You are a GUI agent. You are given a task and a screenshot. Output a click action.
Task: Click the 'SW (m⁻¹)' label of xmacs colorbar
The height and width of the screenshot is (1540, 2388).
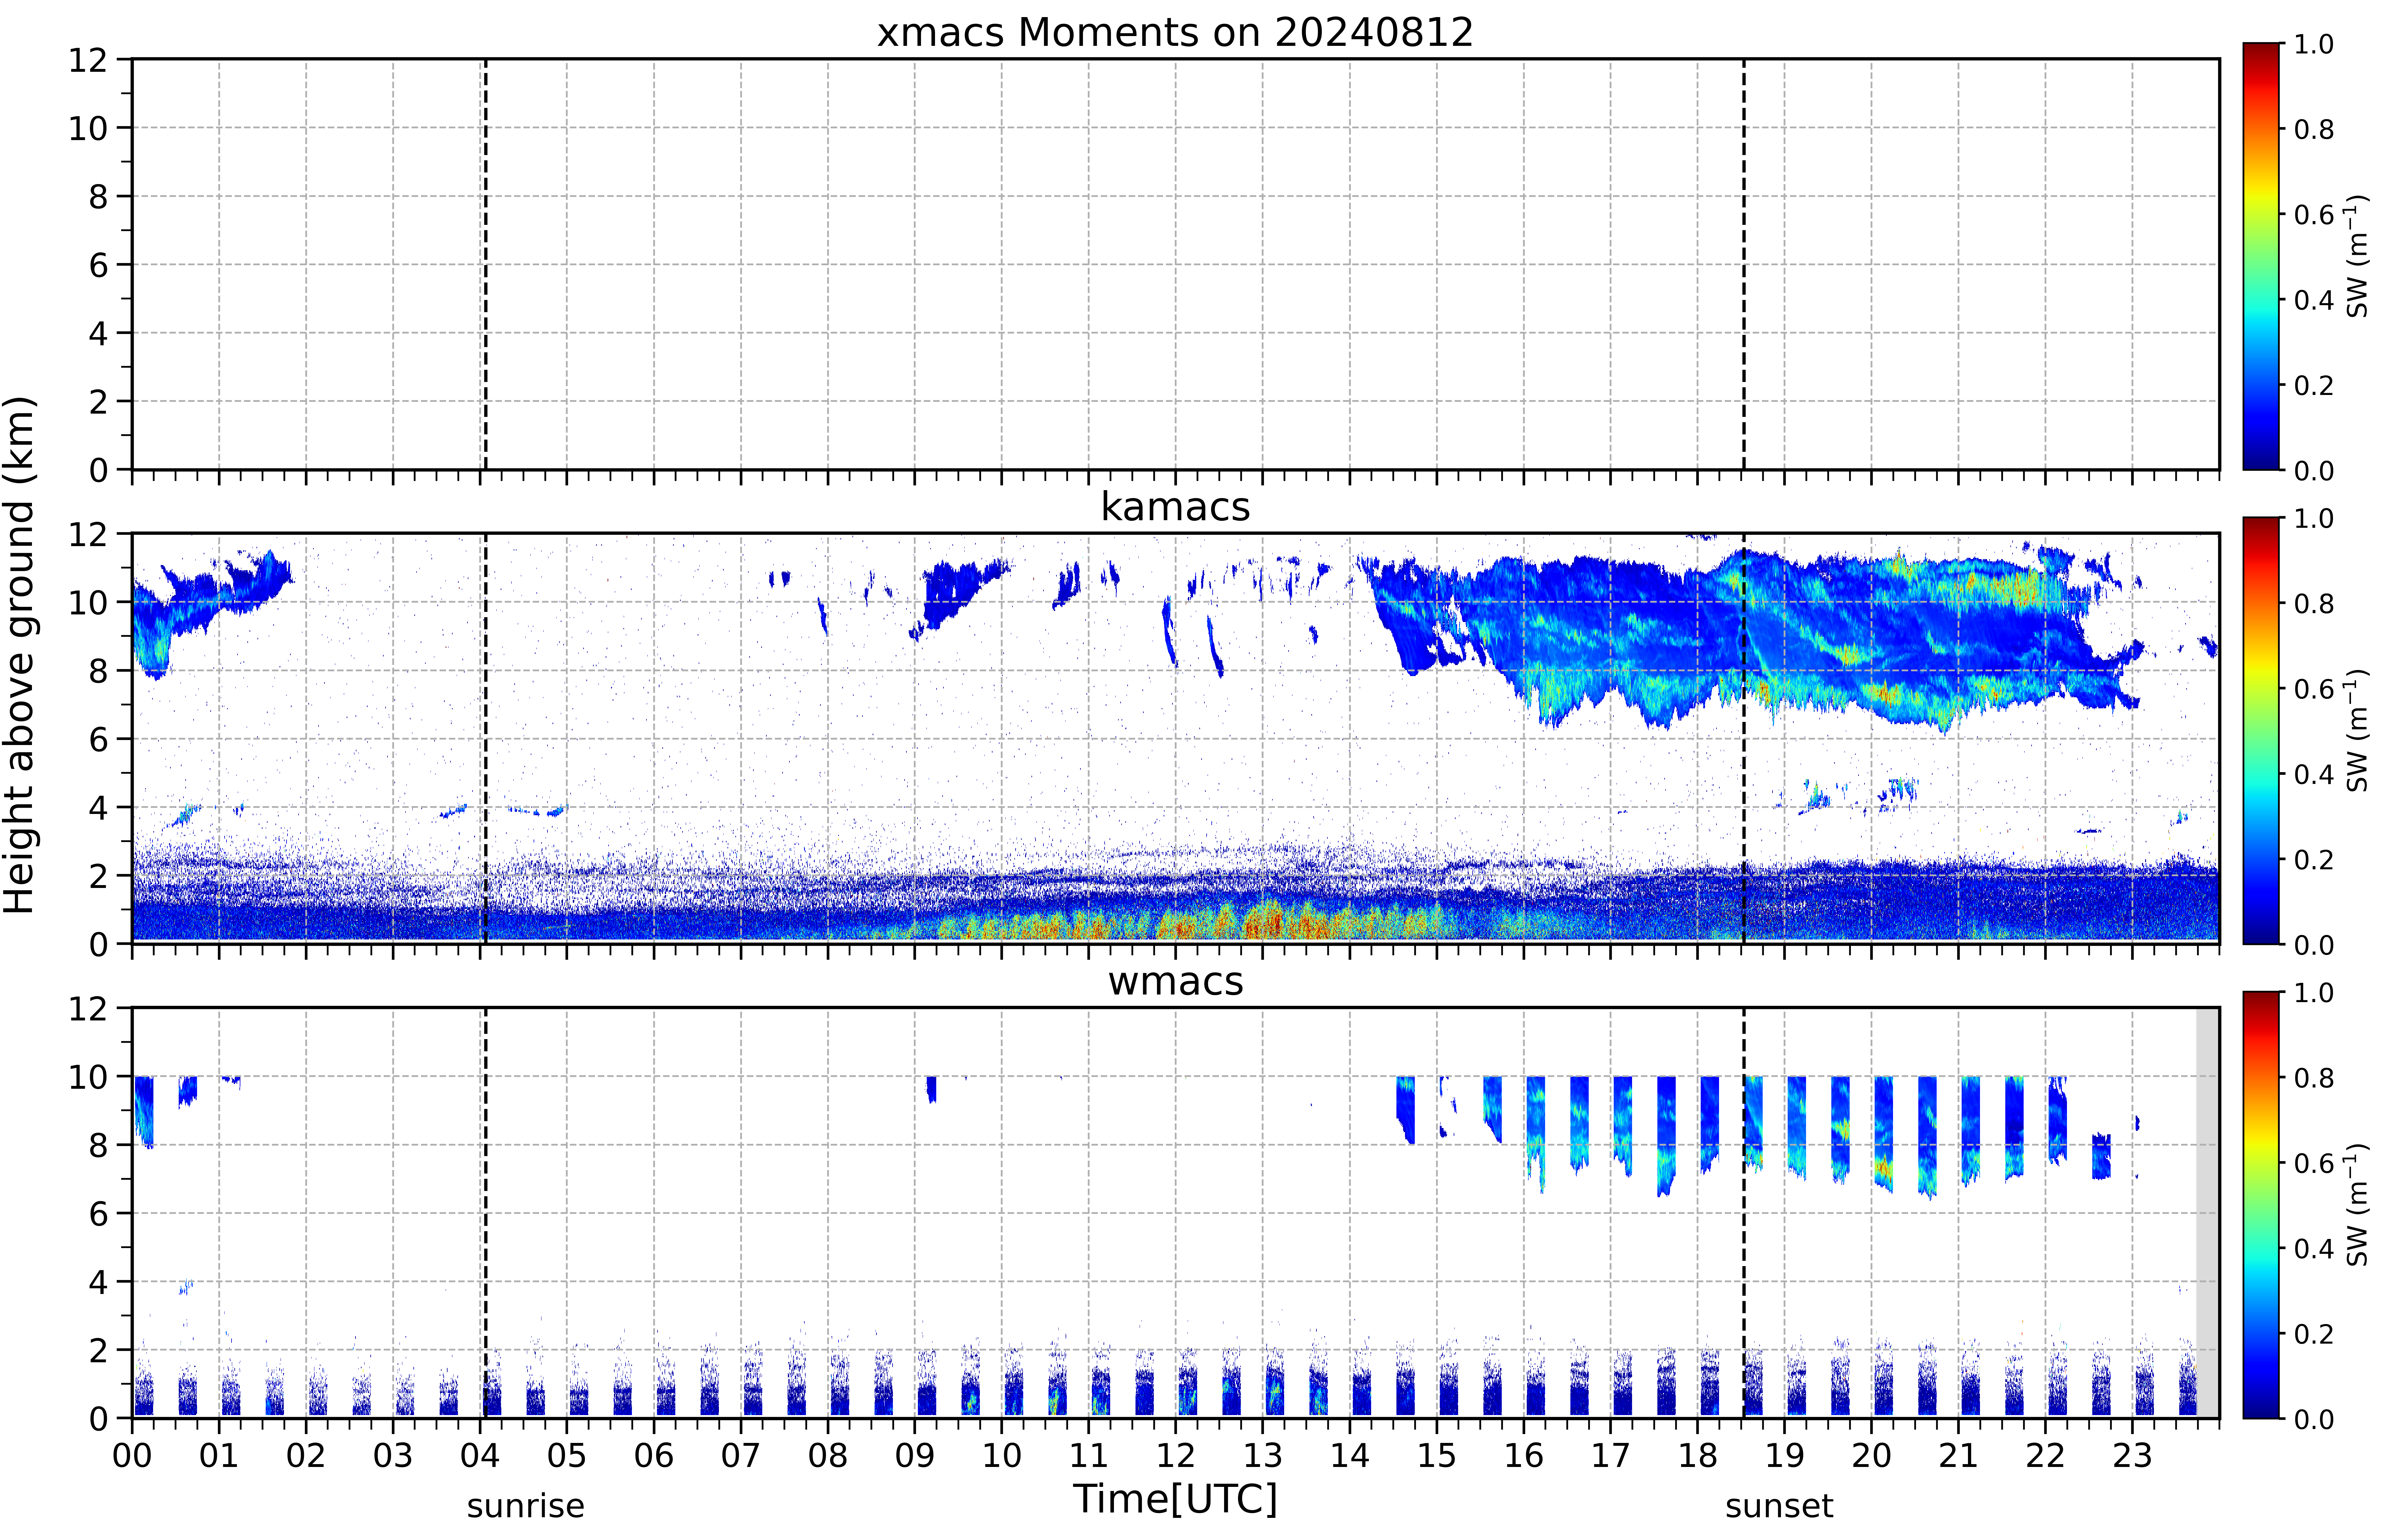pyautogui.click(x=2358, y=256)
